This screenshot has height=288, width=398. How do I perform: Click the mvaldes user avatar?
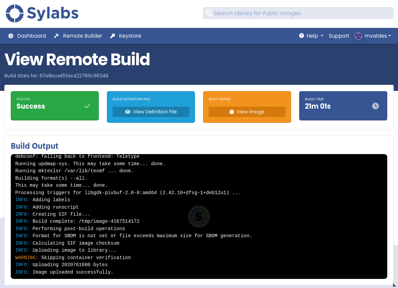pos(358,36)
